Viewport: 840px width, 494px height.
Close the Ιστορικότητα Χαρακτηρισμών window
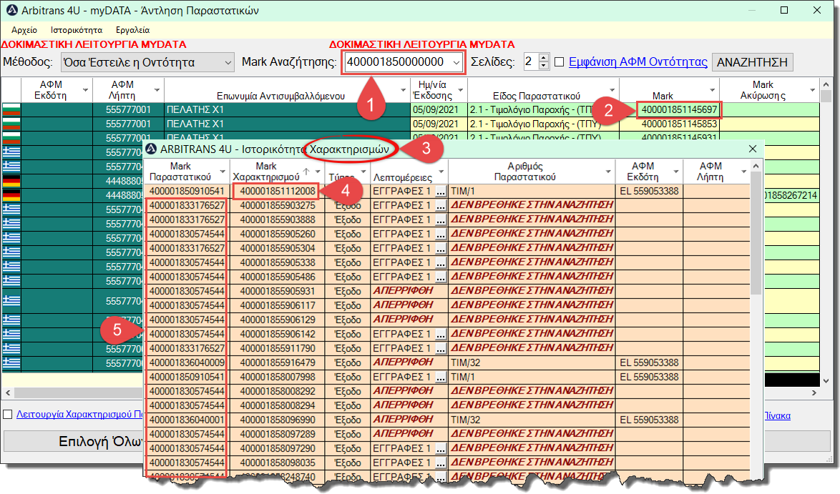pyautogui.click(x=753, y=149)
